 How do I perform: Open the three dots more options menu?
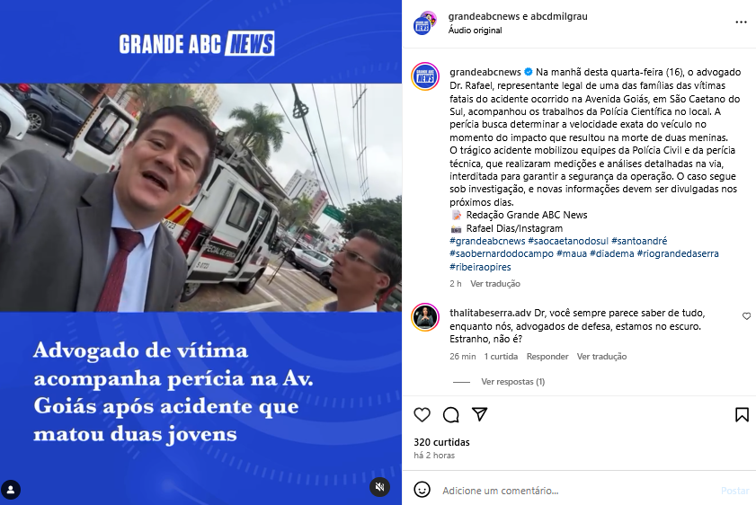coord(741,22)
